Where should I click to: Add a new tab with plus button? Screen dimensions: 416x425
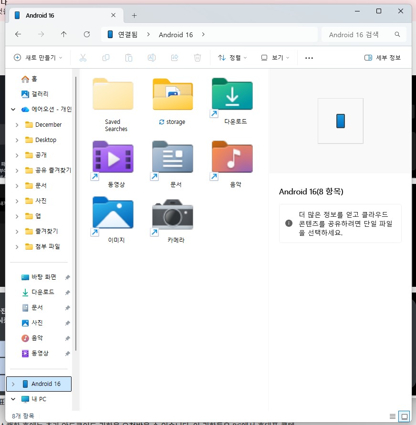click(x=134, y=15)
